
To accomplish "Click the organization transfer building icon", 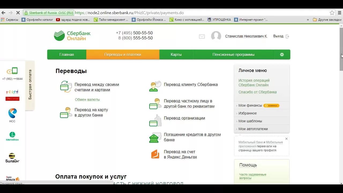I will coord(155,121).
